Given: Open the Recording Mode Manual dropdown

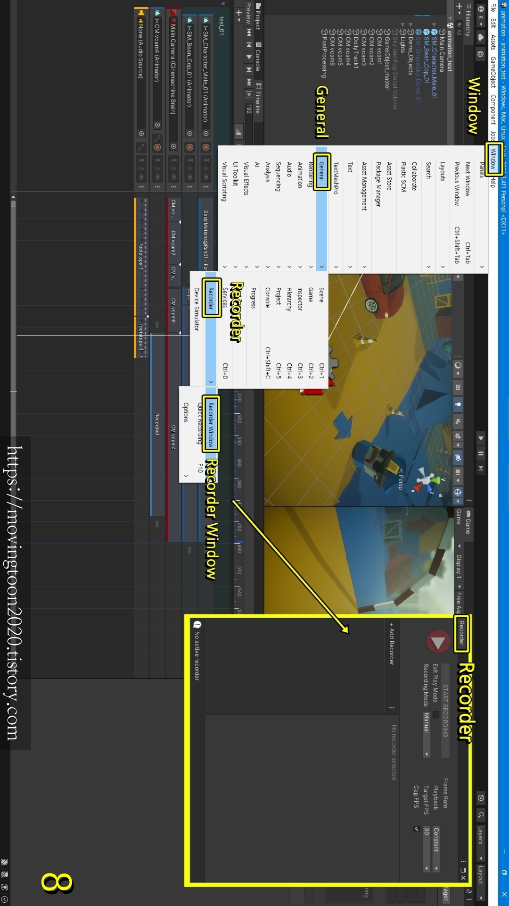Looking at the screenshot, I should (427, 735).
